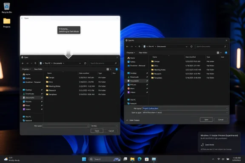
Task: Click This PC breadcrumb in Save As
Action: 151,47
